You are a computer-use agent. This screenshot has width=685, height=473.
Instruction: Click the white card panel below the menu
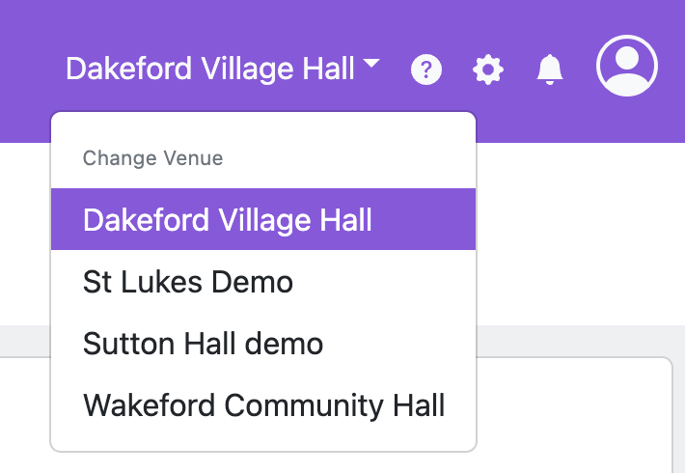(x=574, y=415)
